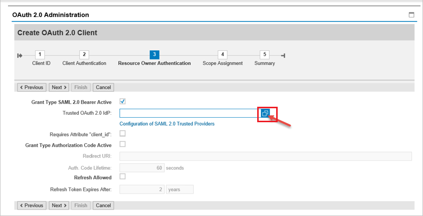Maximize the OAuth 2.0 Administration panel
The height and width of the screenshot is (216, 423).
click(412, 15)
